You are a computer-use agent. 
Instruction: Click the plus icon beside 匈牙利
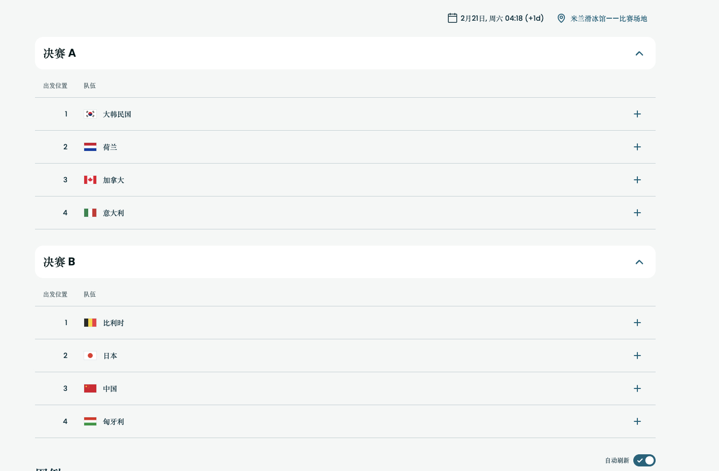click(637, 421)
